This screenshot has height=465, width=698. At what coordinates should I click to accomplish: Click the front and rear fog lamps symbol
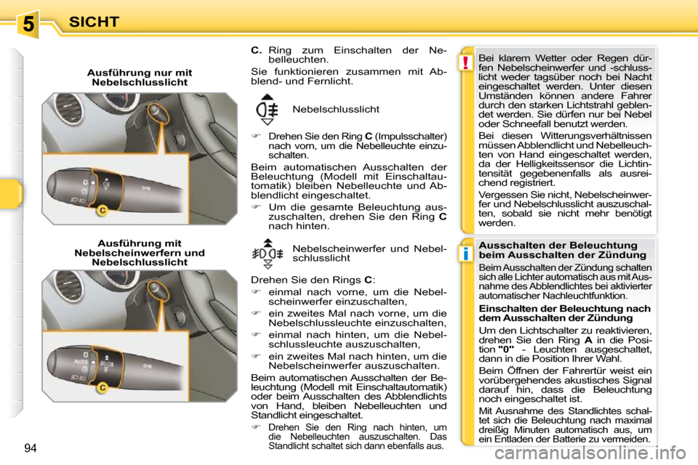(x=268, y=254)
